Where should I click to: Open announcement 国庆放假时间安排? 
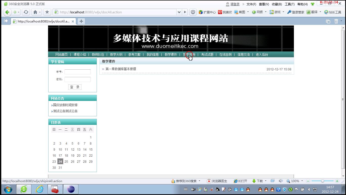pos(65,105)
